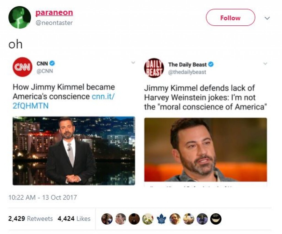
Task: Open paraneon's green profile avatar
Action: [20, 17]
